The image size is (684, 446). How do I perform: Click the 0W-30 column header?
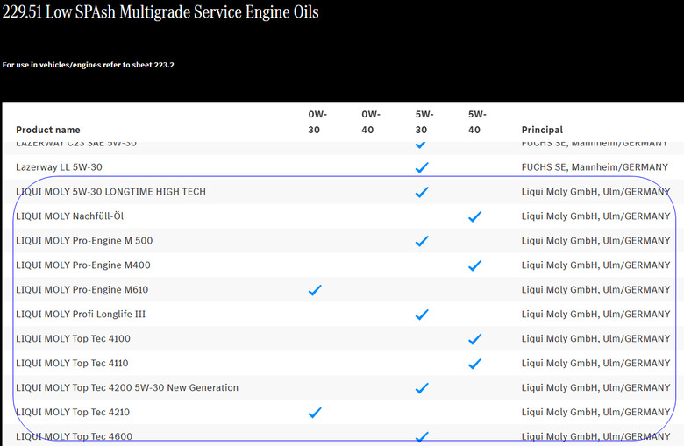click(x=317, y=122)
